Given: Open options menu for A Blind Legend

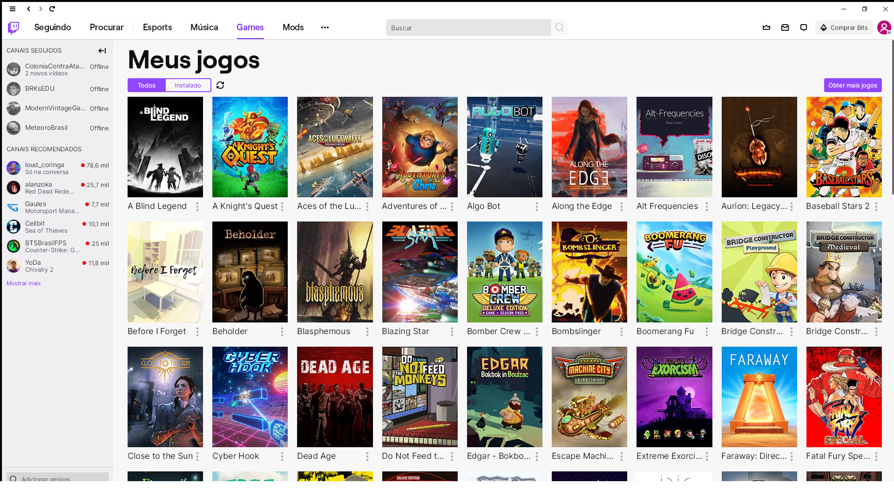Looking at the screenshot, I should coord(197,207).
